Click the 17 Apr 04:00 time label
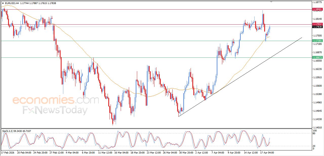This screenshot has height=156, width=324. 267,153
